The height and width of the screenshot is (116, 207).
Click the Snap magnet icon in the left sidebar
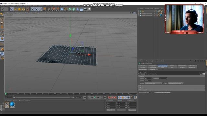click(2, 49)
